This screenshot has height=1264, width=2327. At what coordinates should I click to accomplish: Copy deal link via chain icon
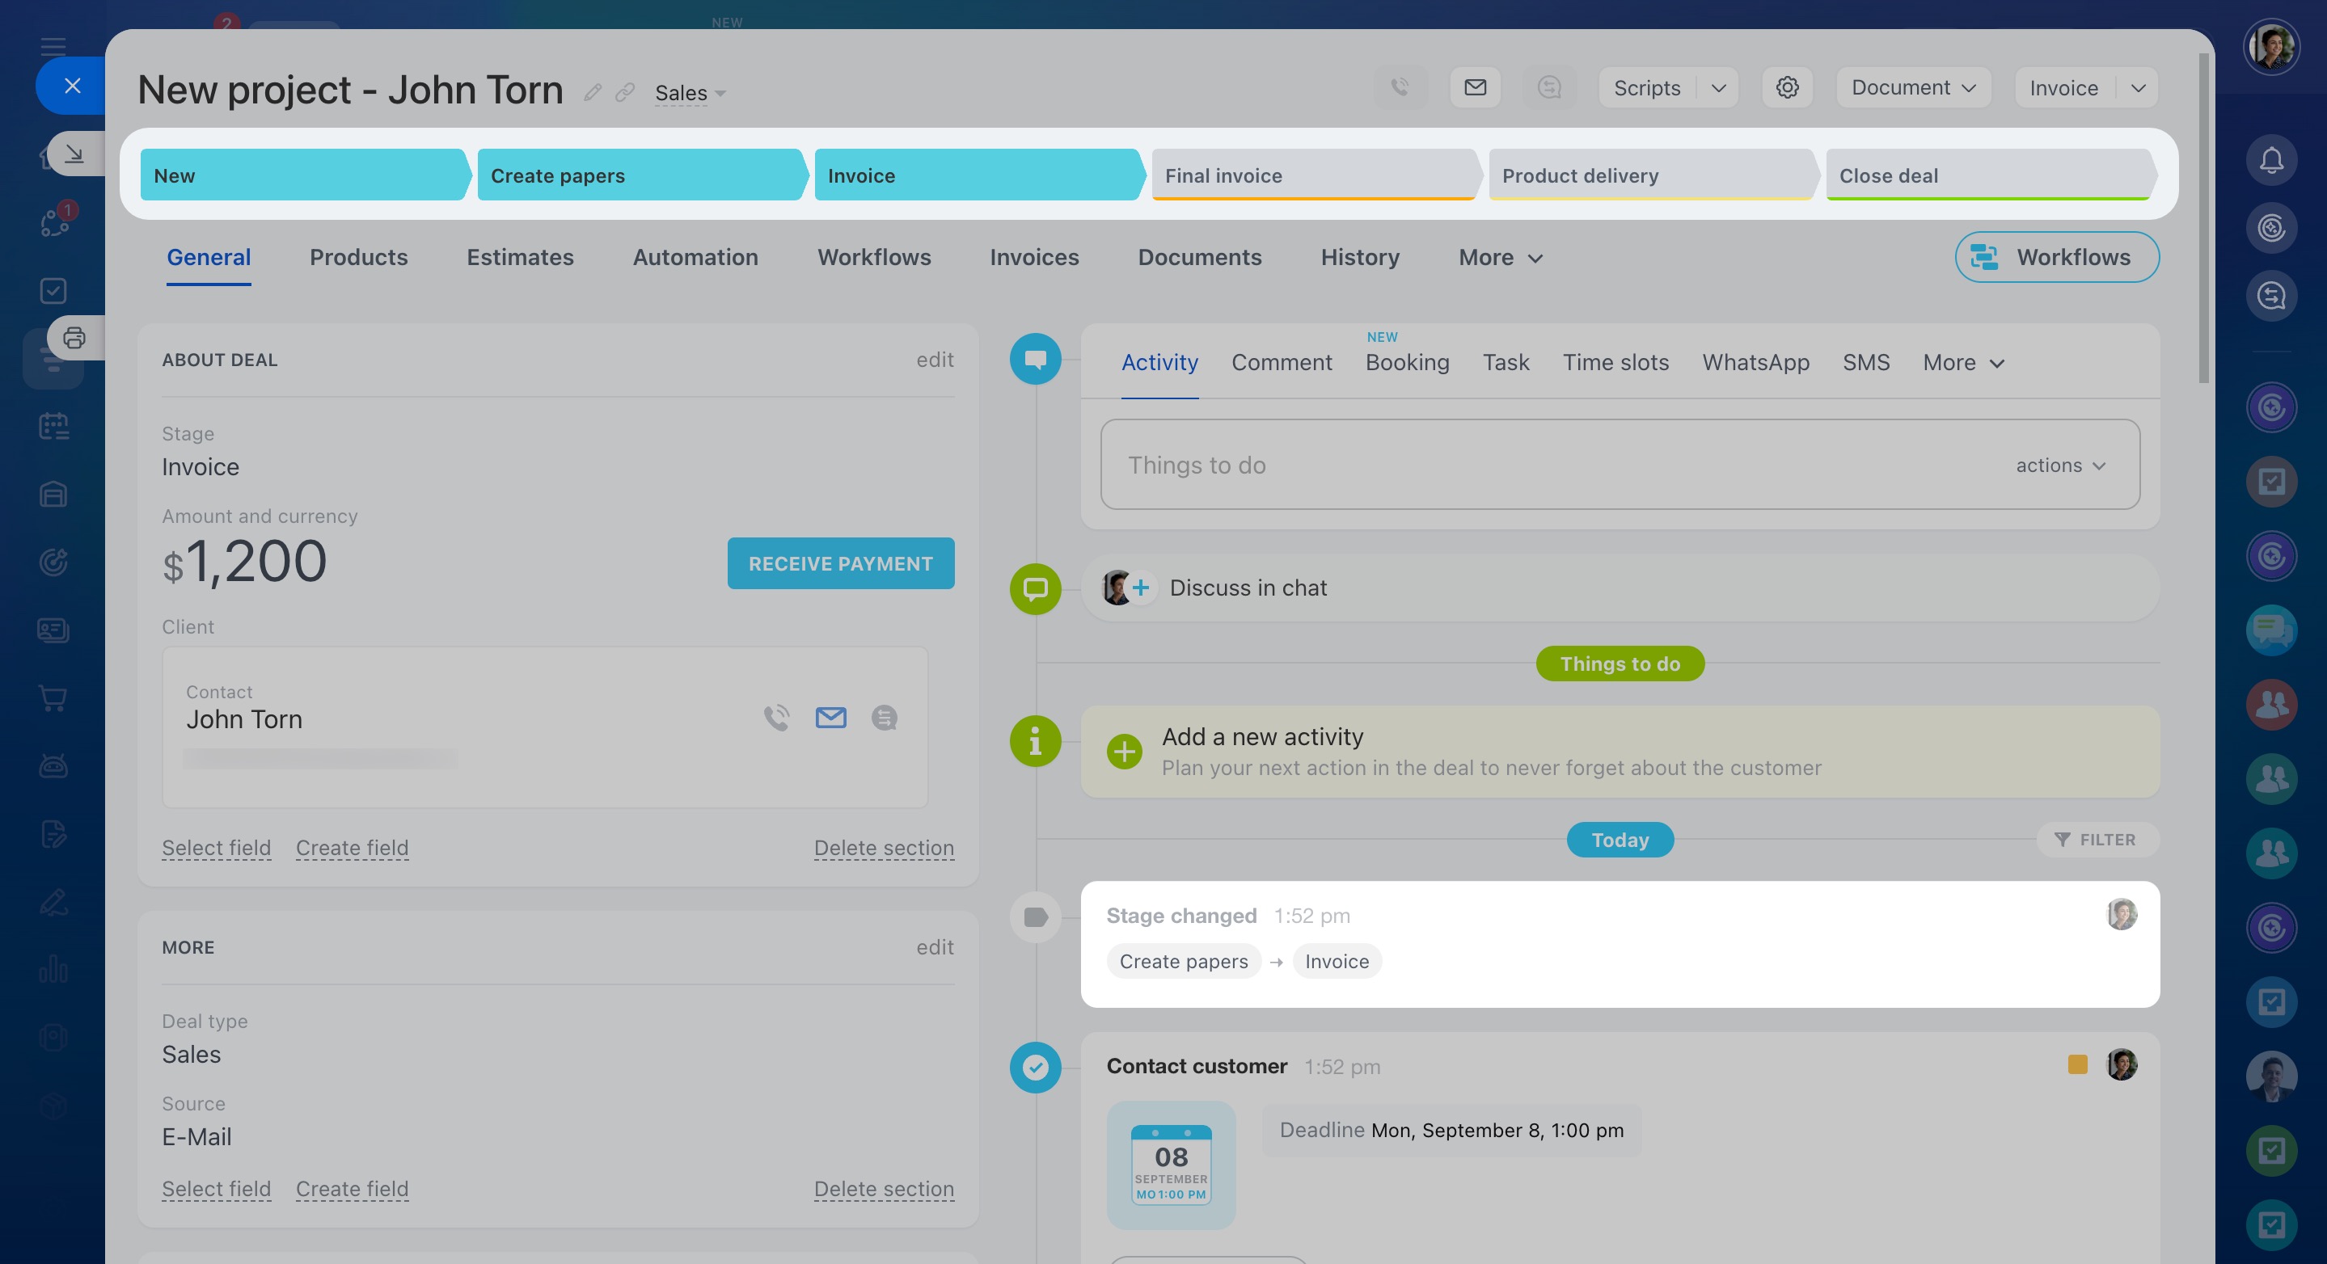click(x=625, y=92)
